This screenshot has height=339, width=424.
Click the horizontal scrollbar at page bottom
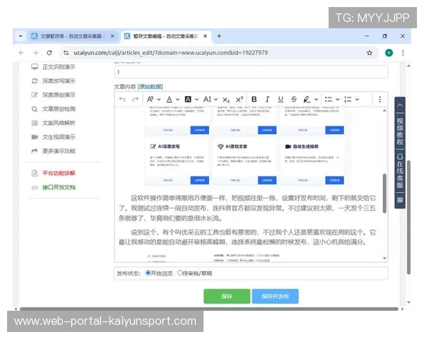(x=208, y=309)
